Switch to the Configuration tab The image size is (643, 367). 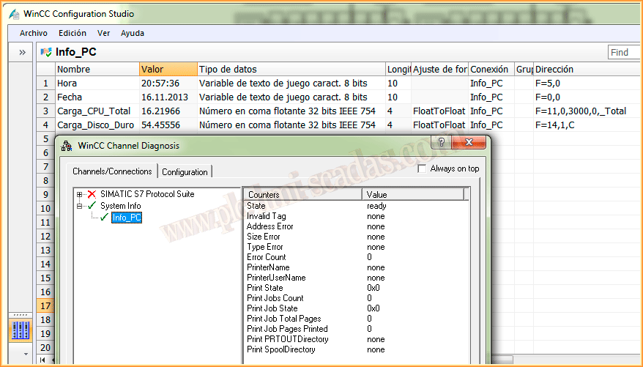click(185, 171)
